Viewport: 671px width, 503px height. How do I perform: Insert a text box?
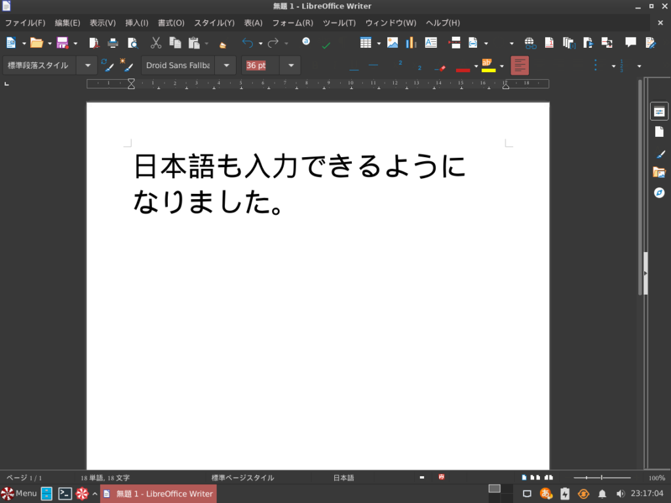coord(431,43)
